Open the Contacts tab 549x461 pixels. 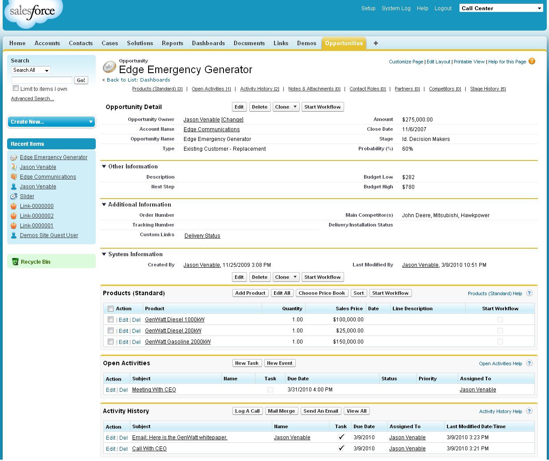(x=81, y=43)
